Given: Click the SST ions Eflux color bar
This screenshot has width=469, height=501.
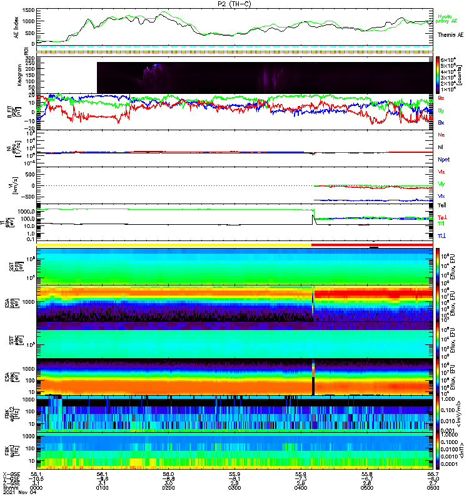Looking at the screenshot, I should point(438,266).
